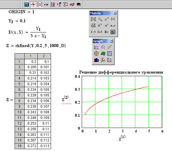Click the D(x,Y) function definition
This screenshot has height=151, width=172.
(27, 32)
